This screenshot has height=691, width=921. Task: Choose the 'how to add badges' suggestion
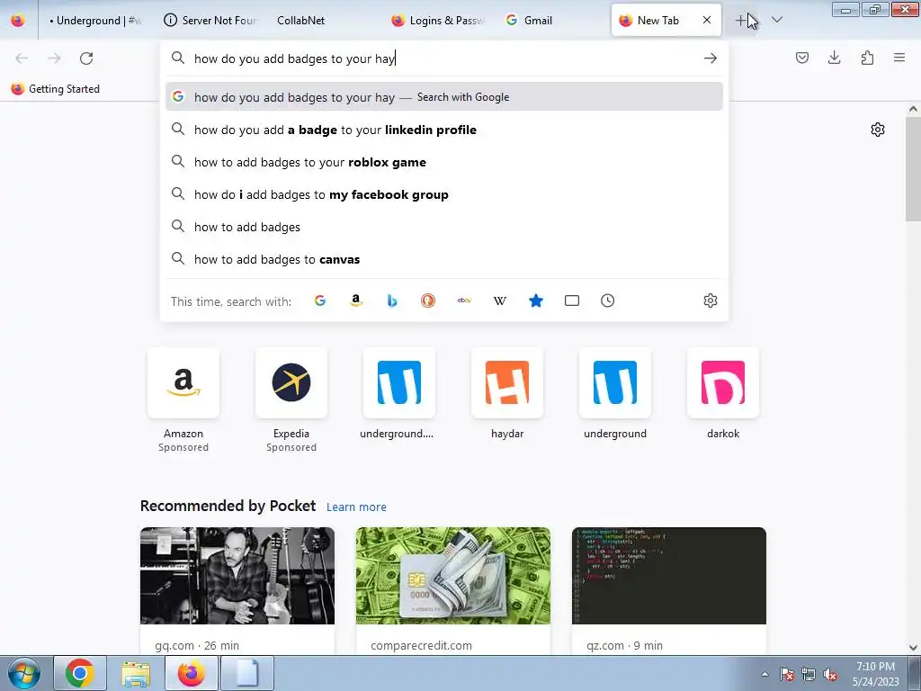tap(444, 227)
